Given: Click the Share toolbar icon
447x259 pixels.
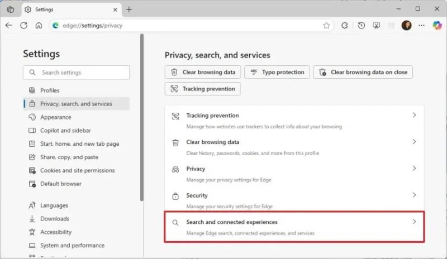Looking at the screenshot, I should [392, 25].
